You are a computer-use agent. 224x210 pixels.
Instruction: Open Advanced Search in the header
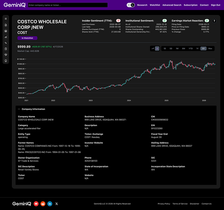[x=172, y=5]
